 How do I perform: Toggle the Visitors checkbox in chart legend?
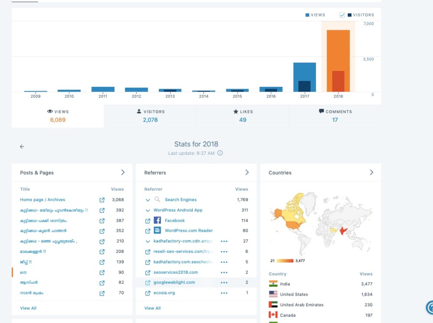click(x=342, y=15)
